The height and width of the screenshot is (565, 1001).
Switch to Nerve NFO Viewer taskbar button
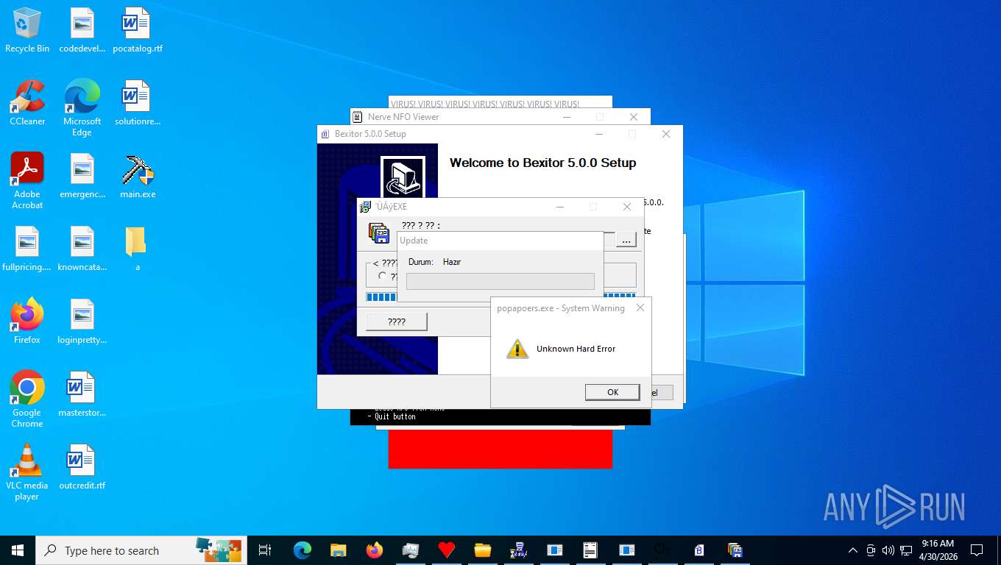pyautogui.click(x=590, y=550)
